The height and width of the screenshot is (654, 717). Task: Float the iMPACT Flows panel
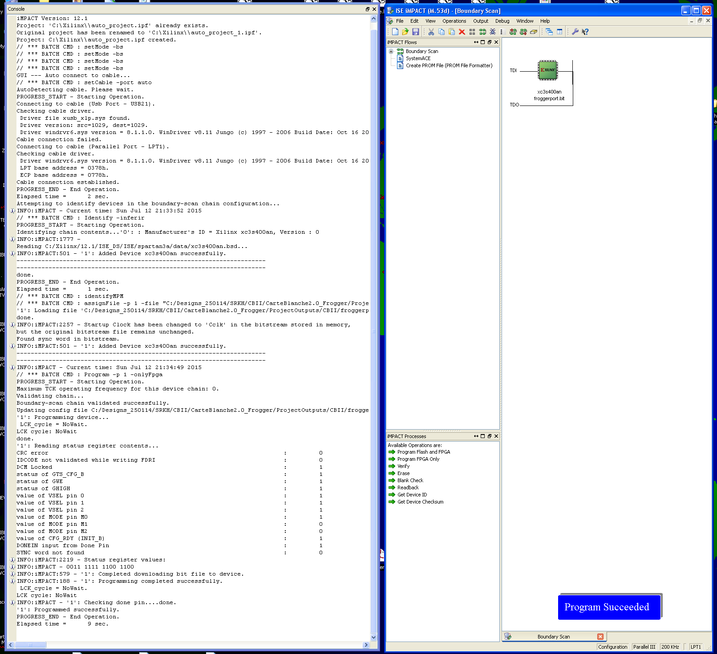(x=490, y=42)
